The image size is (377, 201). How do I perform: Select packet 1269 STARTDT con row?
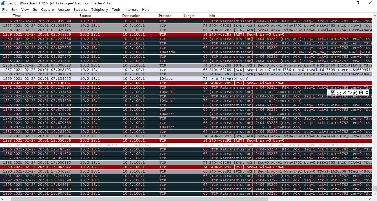[186, 79]
